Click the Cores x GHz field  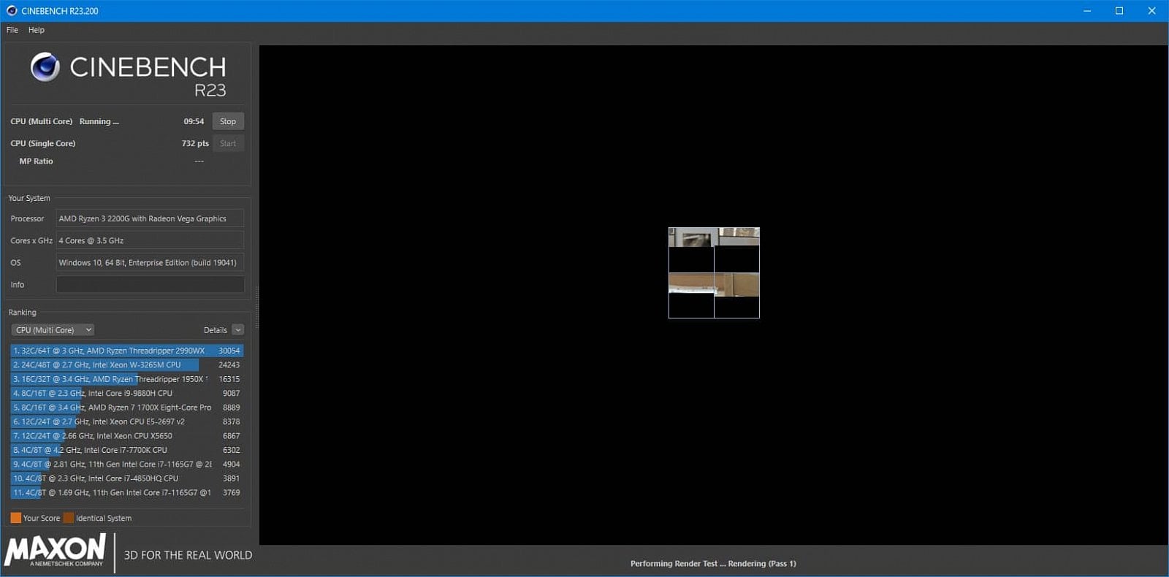point(150,240)
